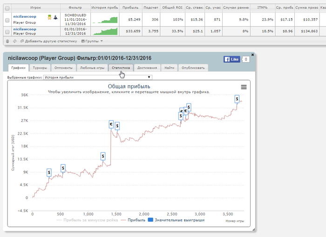Image resolution: width=326 pixels, height=237 pixels.
Task: Open the Любимые игры tab
Action: tap(92, 68)
